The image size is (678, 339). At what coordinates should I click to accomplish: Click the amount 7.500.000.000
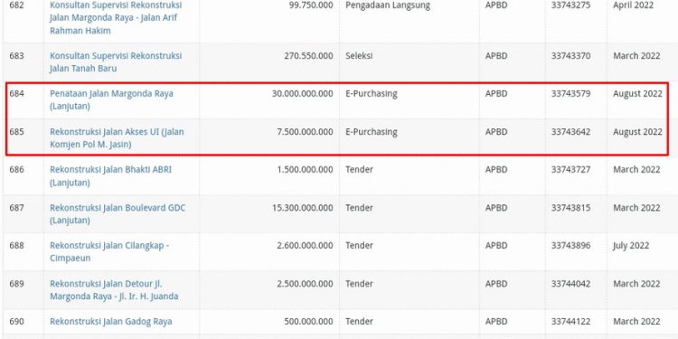[x=305, y=131]
